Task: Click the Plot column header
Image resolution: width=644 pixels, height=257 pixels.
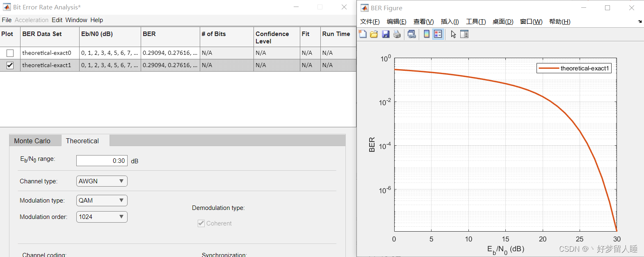Action: pyautogui.click(x=10, y=36)
